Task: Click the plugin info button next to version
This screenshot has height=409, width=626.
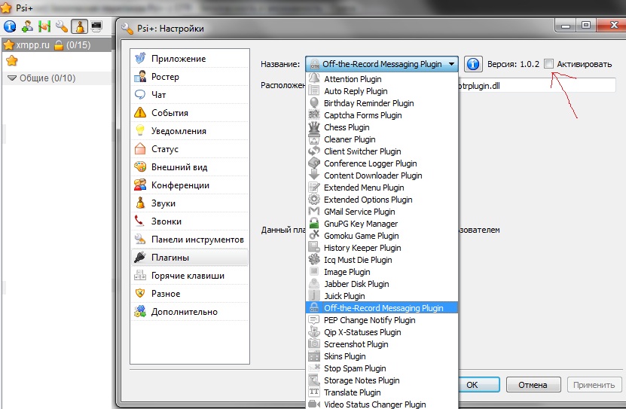Action: 473,64
